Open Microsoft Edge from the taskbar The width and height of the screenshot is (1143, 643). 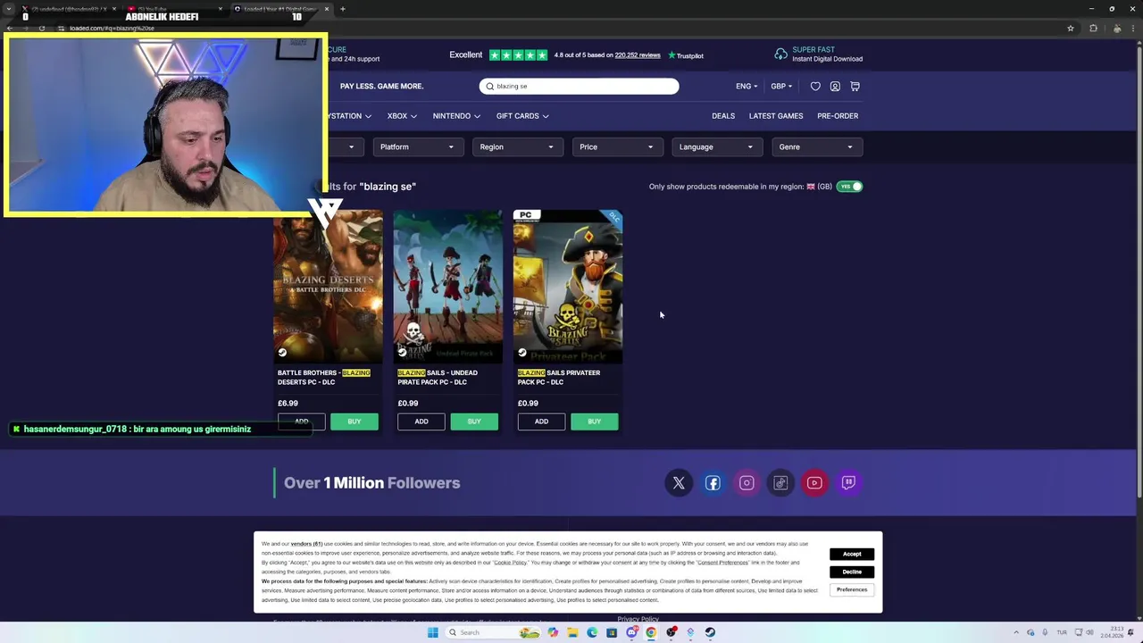[x=592, y=632]
